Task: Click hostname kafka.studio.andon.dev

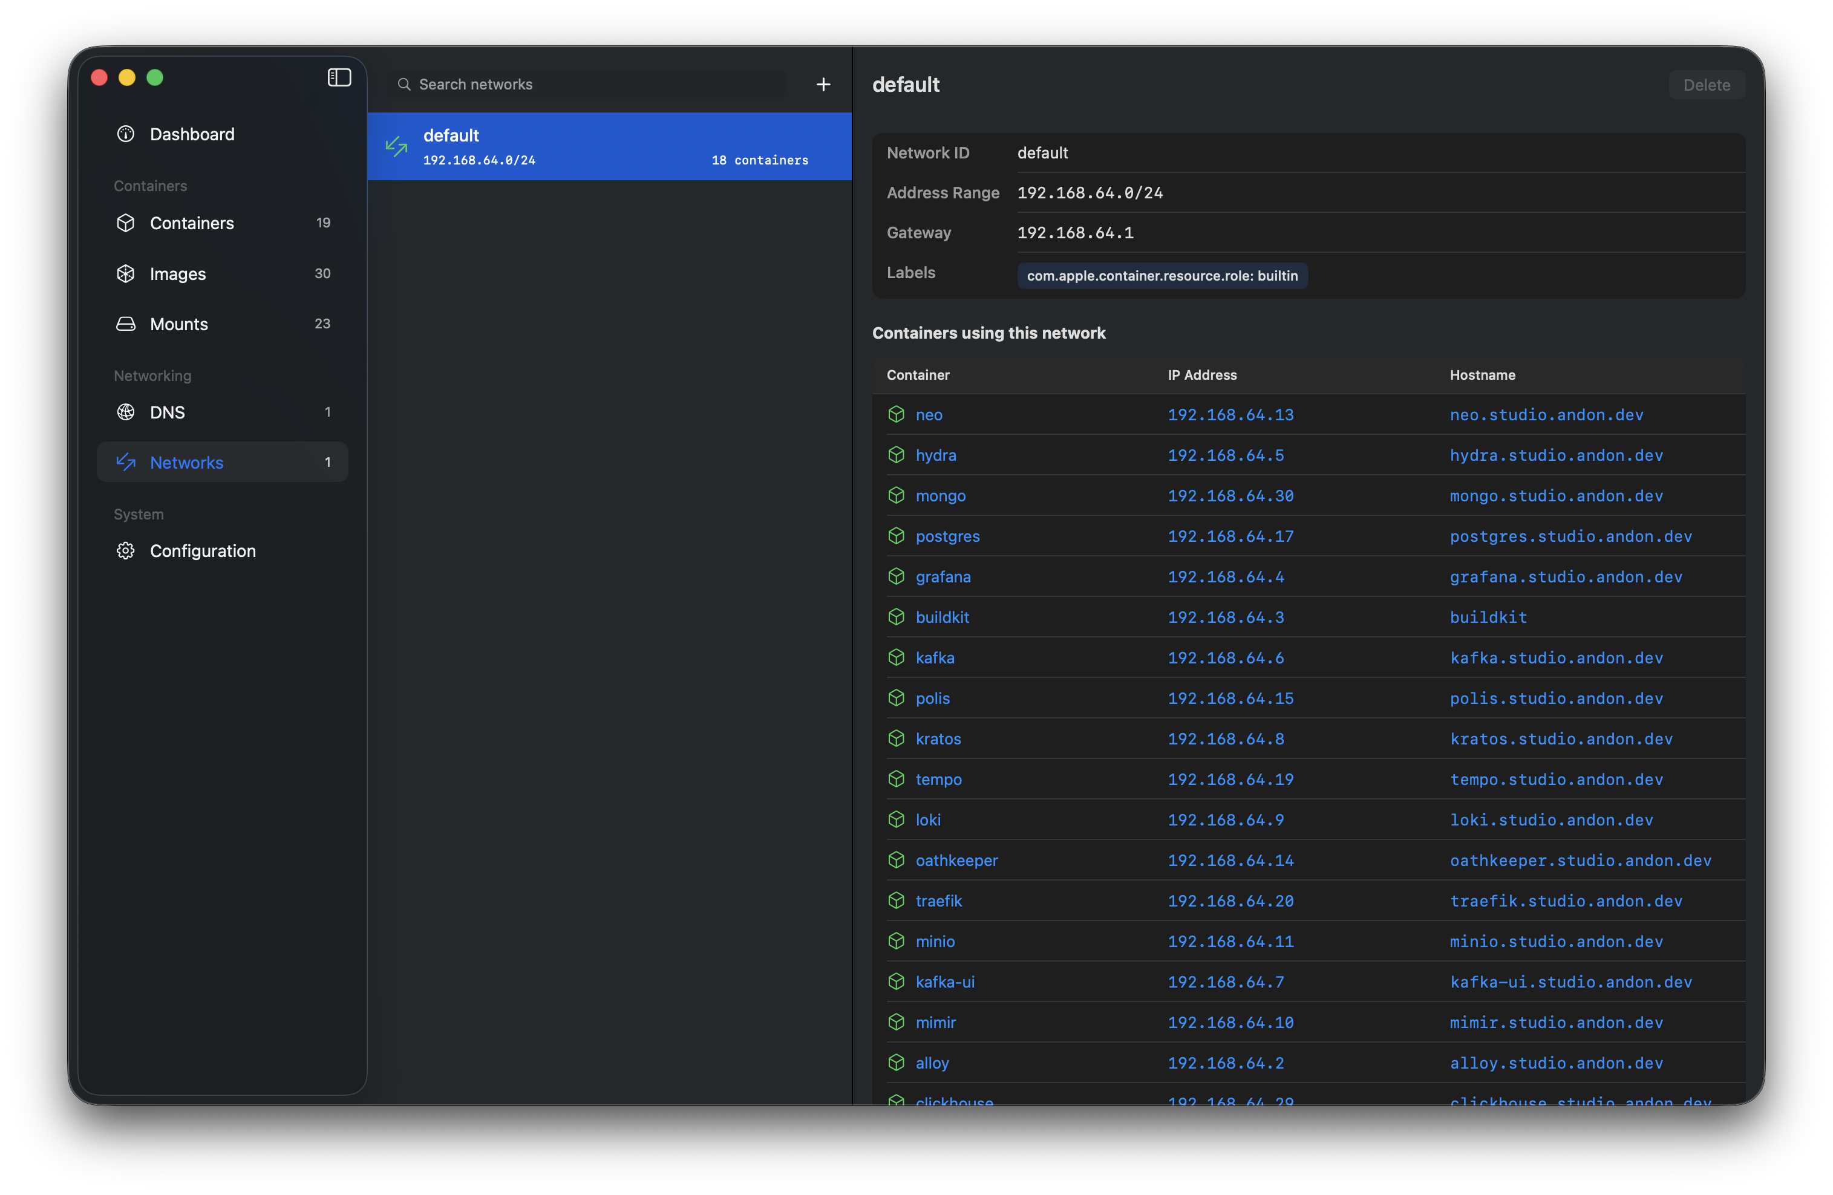Action: coord(1557,657)
